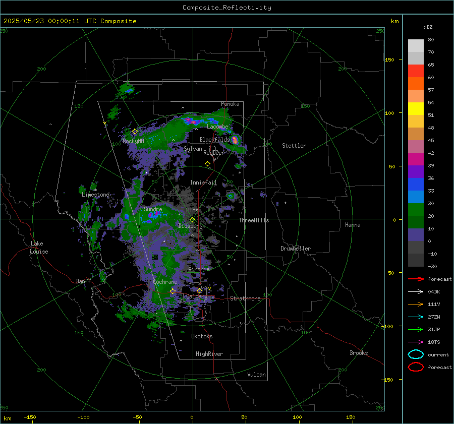Click the Composite_Reflectivity title
This screenshot has height=424, width=454.
pos(226,8)
